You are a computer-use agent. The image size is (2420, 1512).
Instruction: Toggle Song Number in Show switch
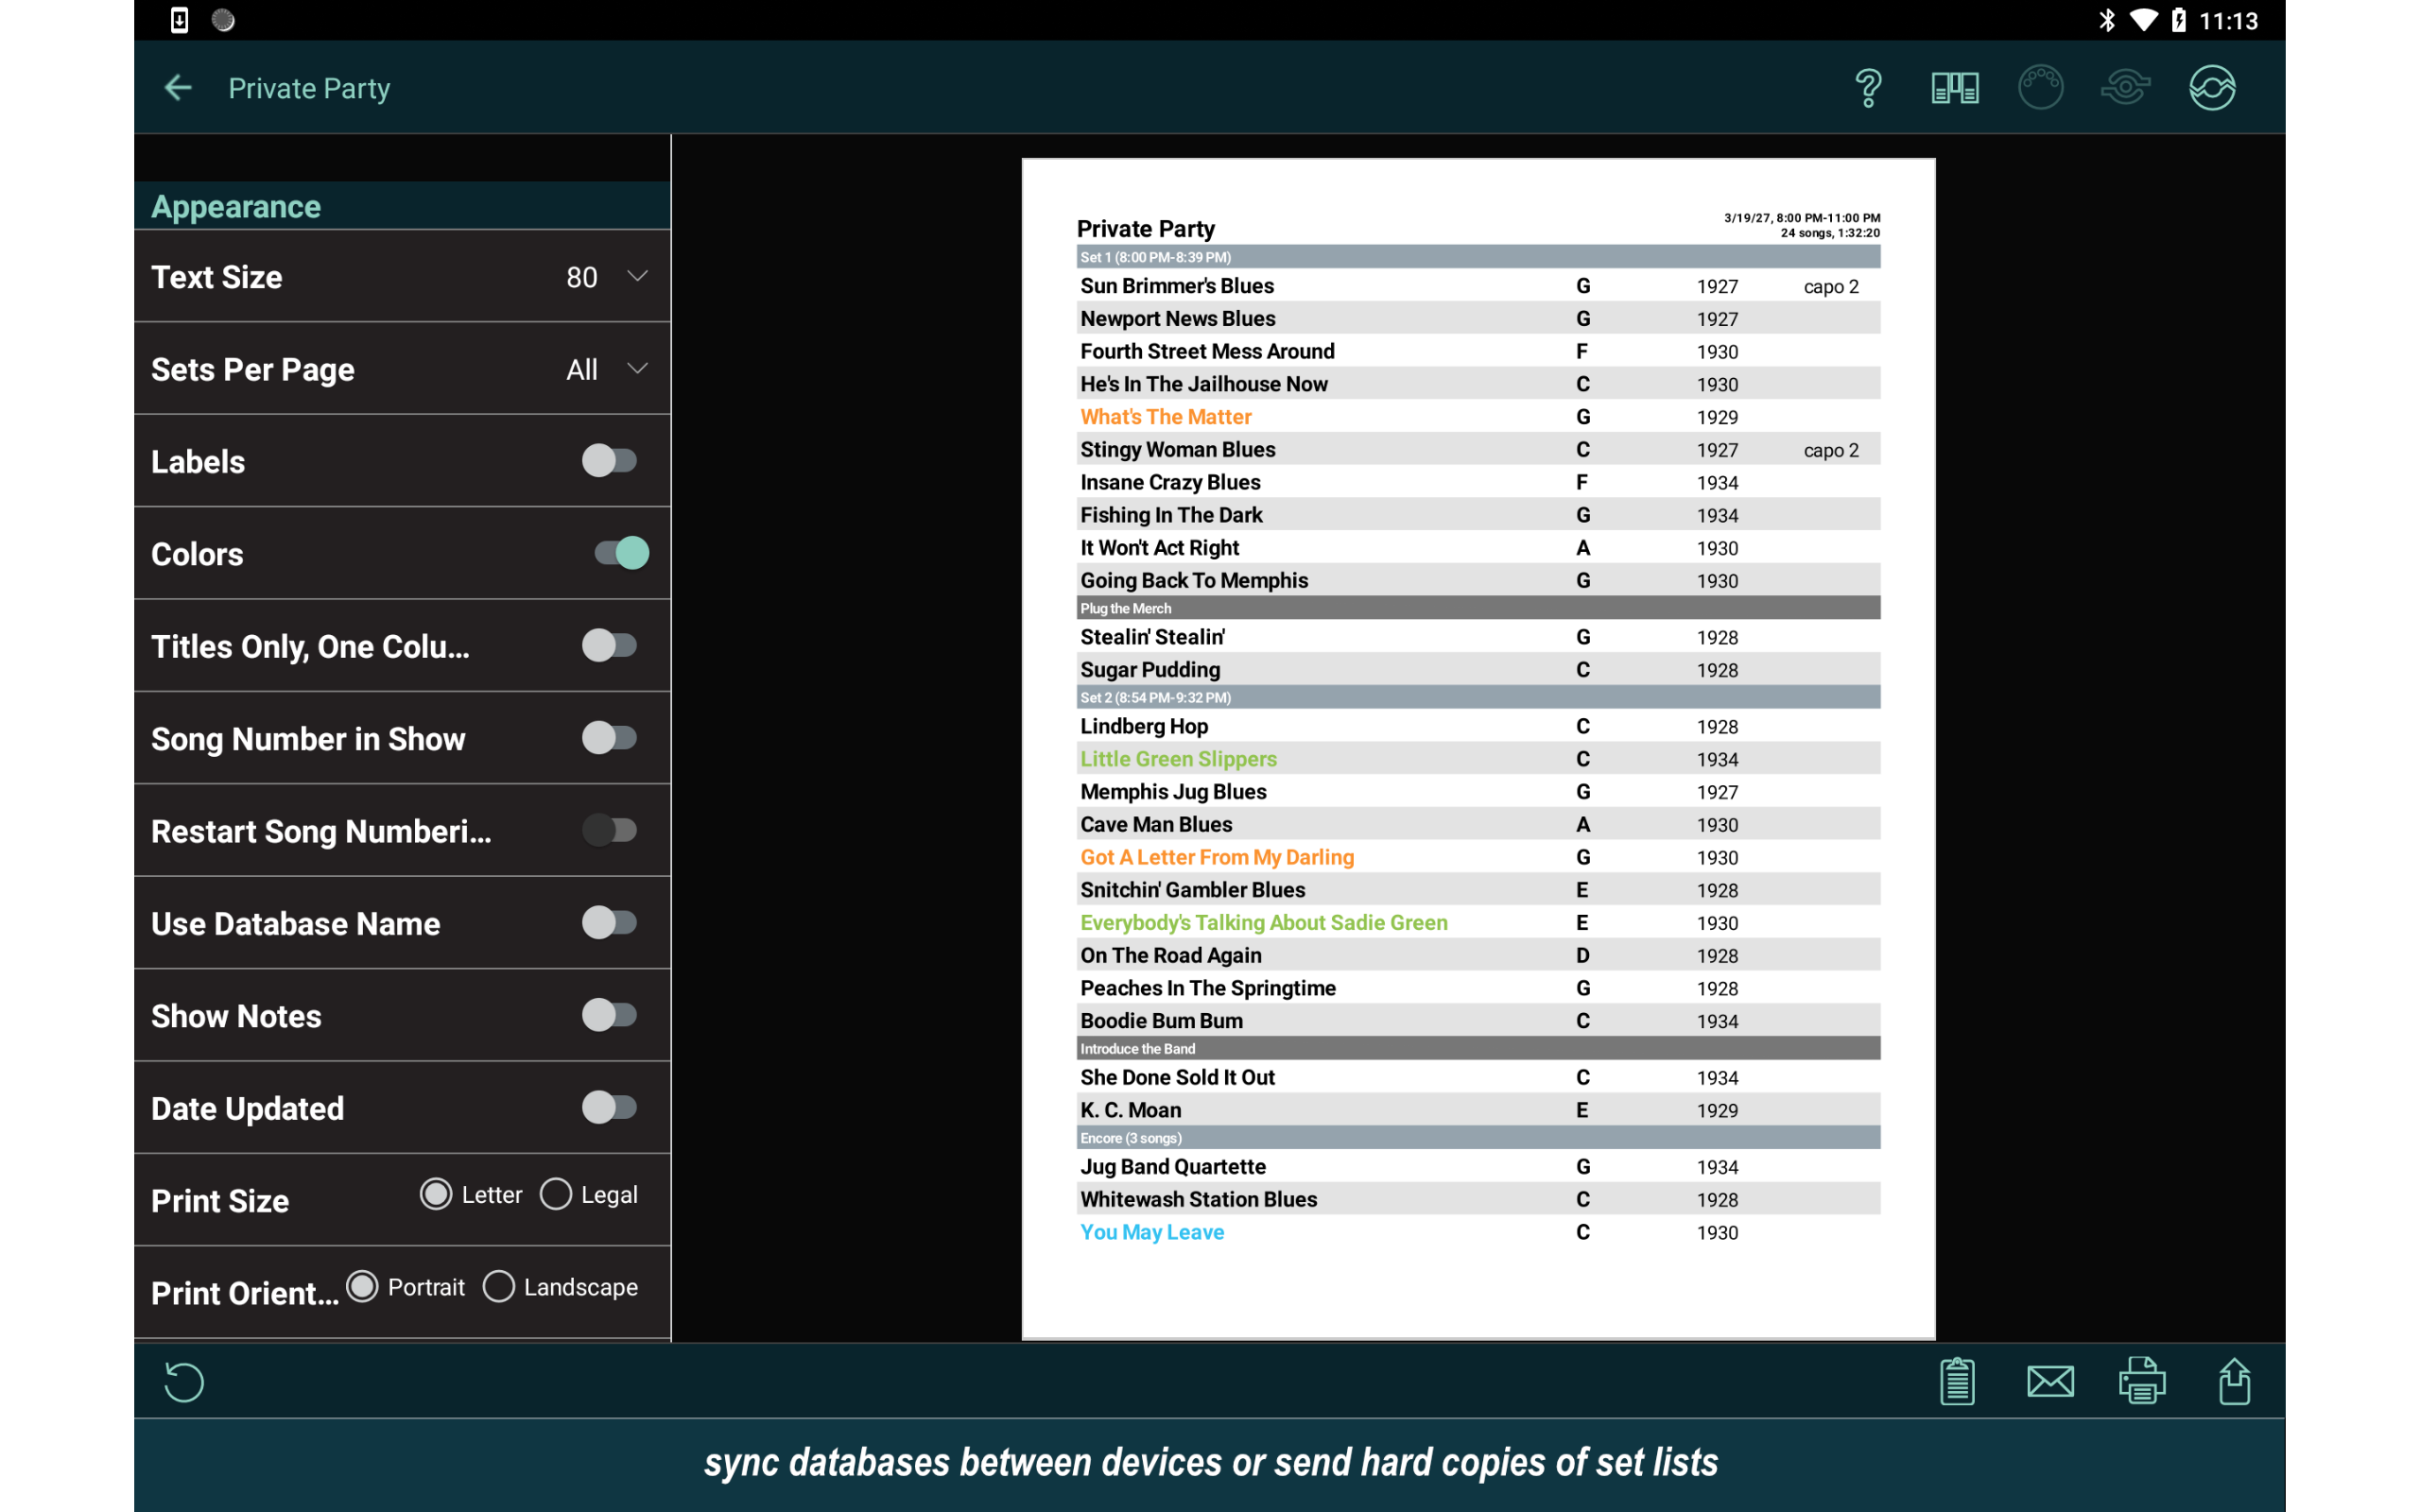[609, 738]
